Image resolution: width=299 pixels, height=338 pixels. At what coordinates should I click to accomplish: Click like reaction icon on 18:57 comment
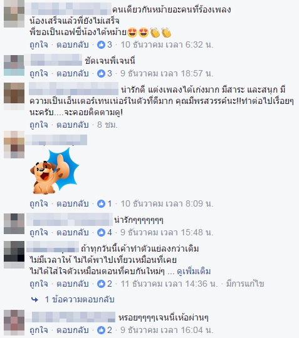[x=101, y=73]
